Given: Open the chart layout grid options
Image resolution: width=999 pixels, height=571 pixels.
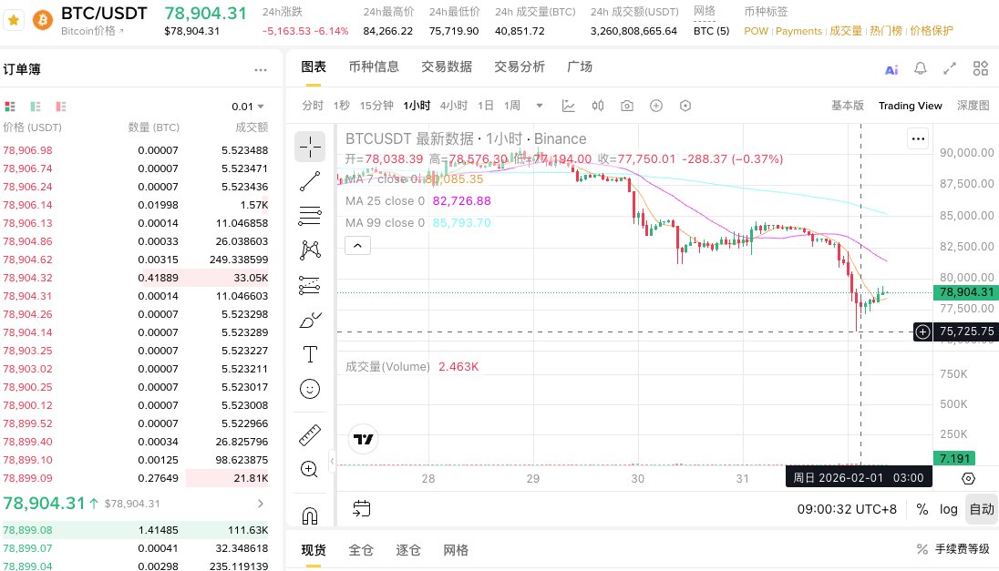Looking at the screenshot, I should [x=981, y=68].
